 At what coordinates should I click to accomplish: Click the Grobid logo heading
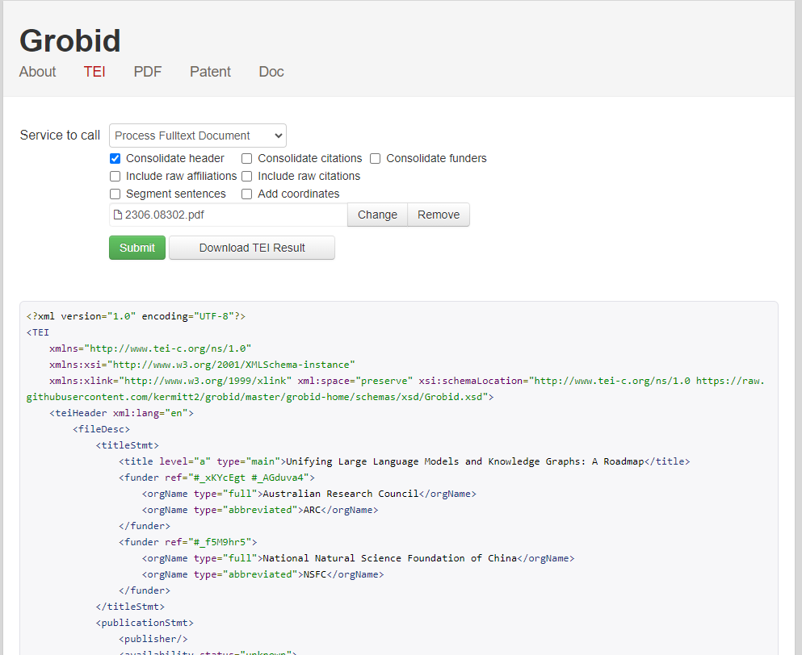(x=70, y=41)
